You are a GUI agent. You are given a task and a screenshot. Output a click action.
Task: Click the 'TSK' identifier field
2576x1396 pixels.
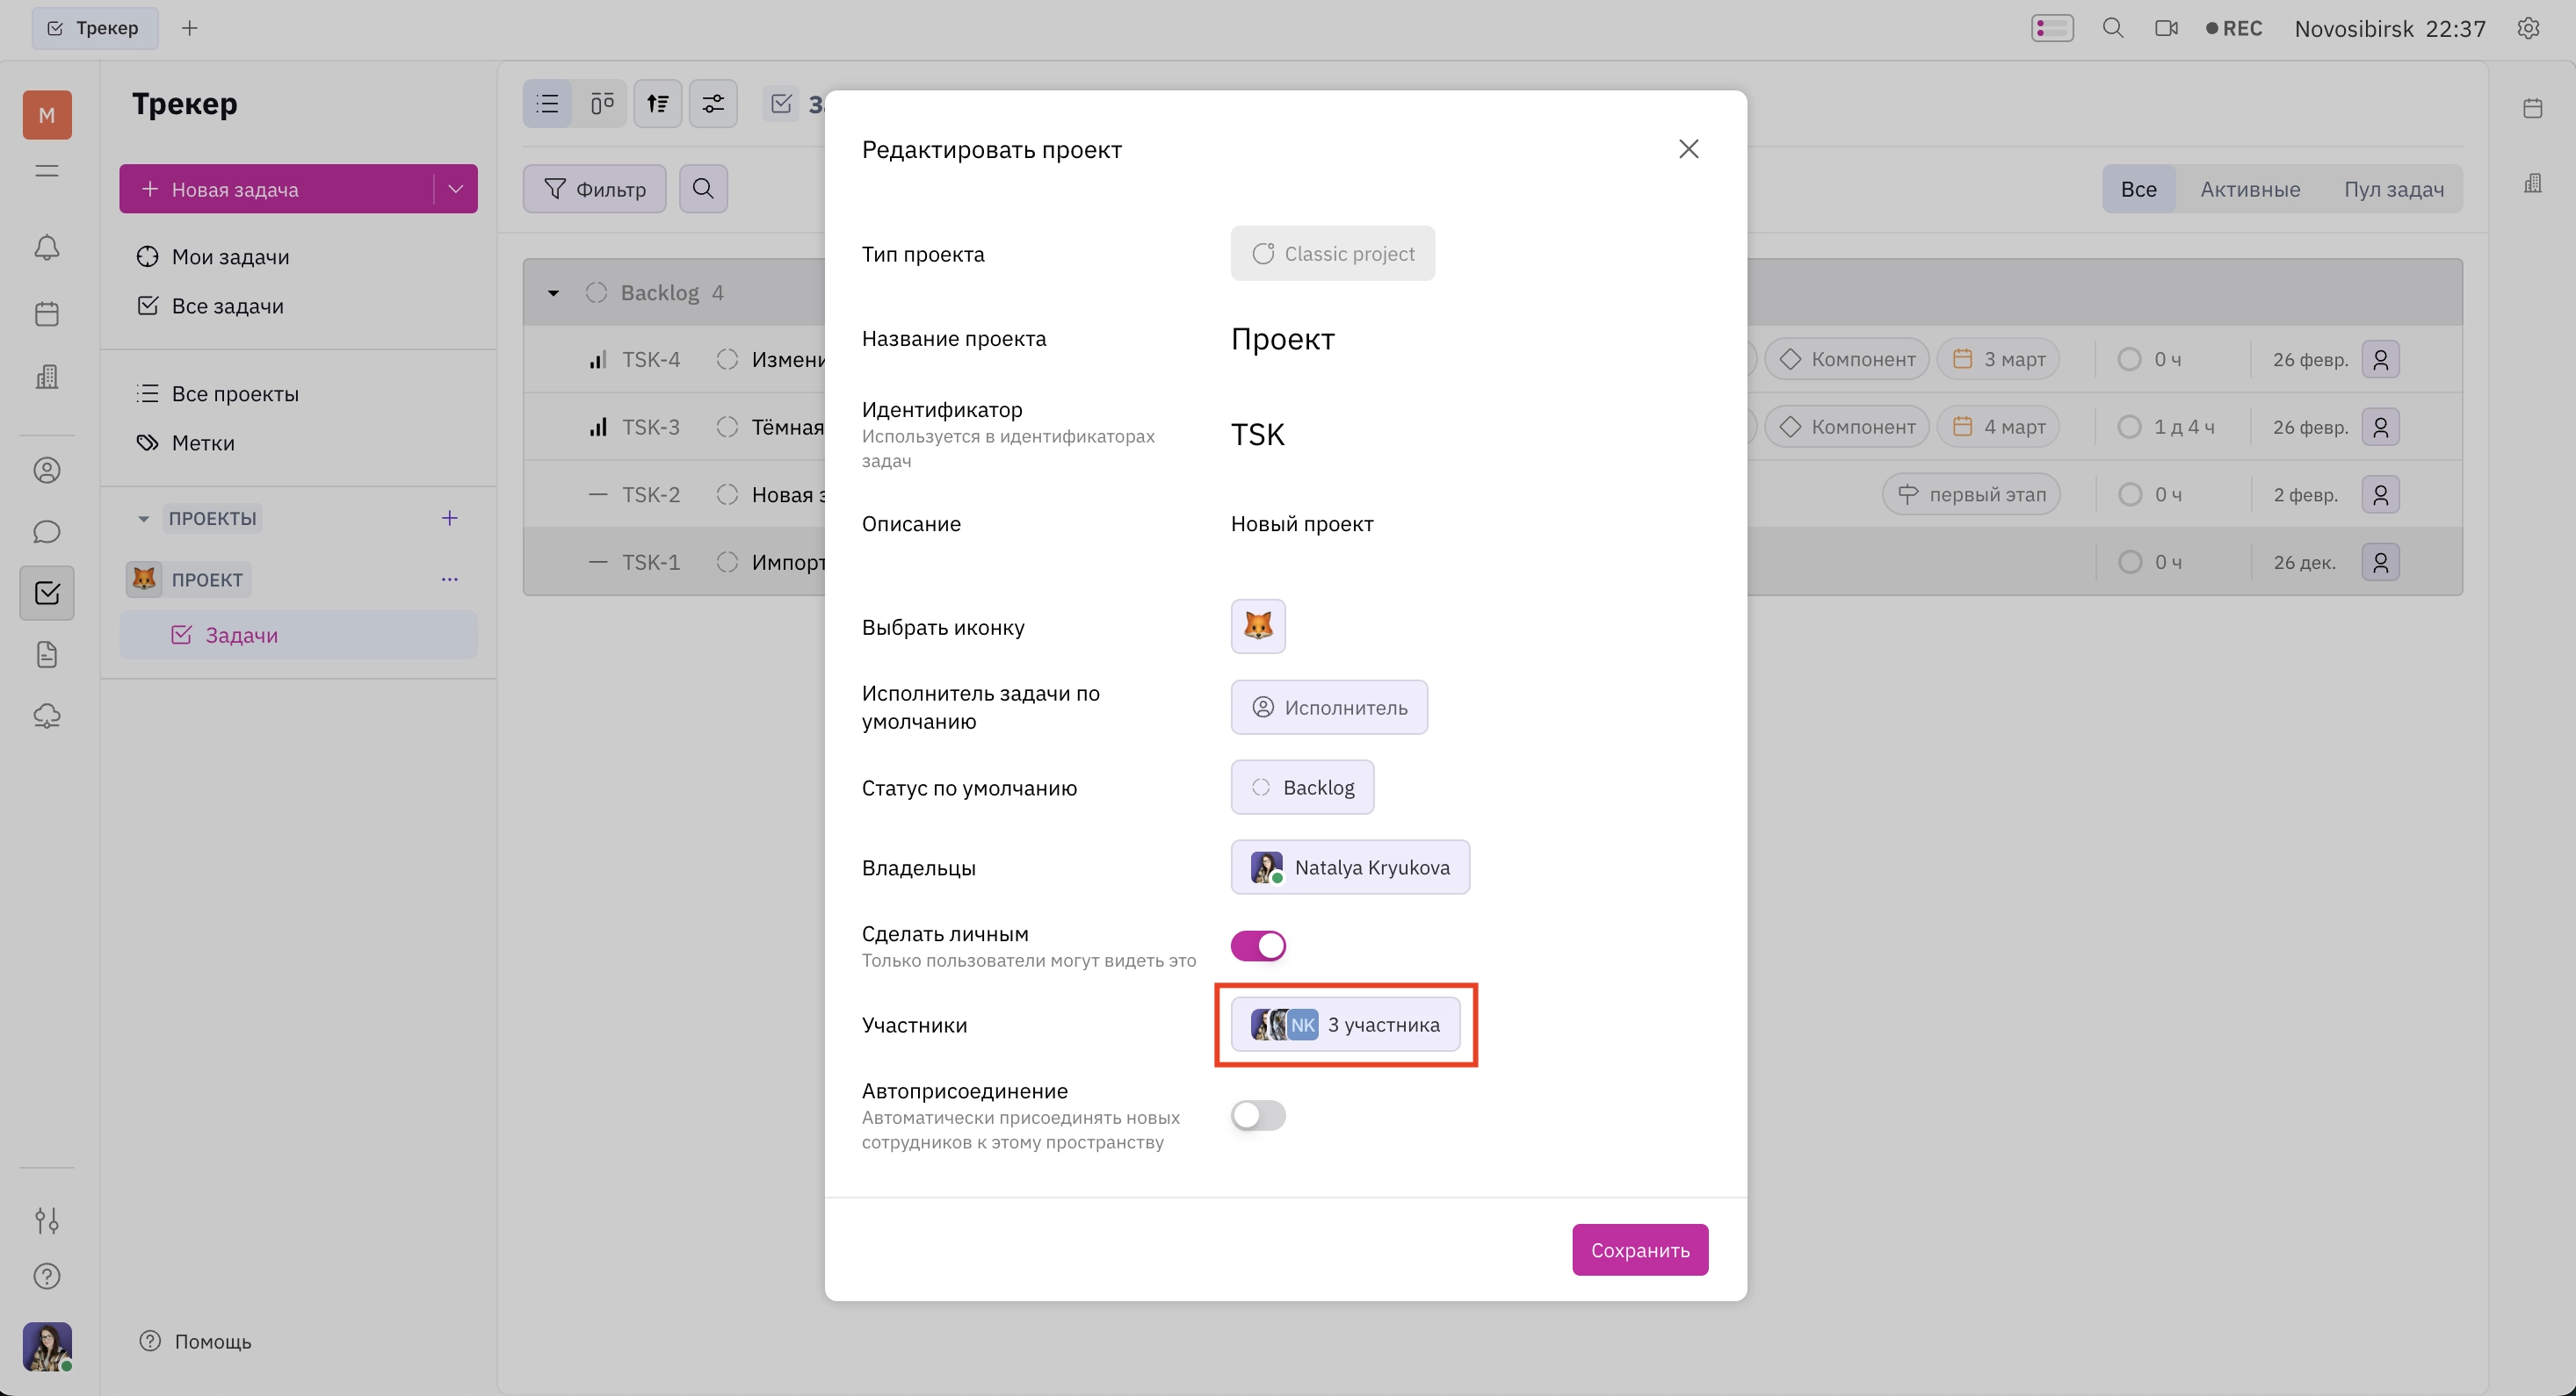pyautogui.click(x=1257, y=435)
